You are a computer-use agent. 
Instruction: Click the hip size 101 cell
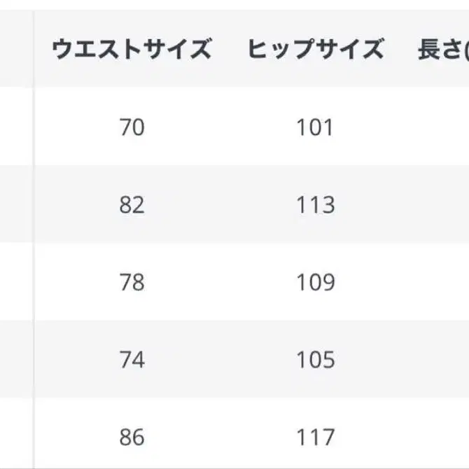tap(315, 127)
